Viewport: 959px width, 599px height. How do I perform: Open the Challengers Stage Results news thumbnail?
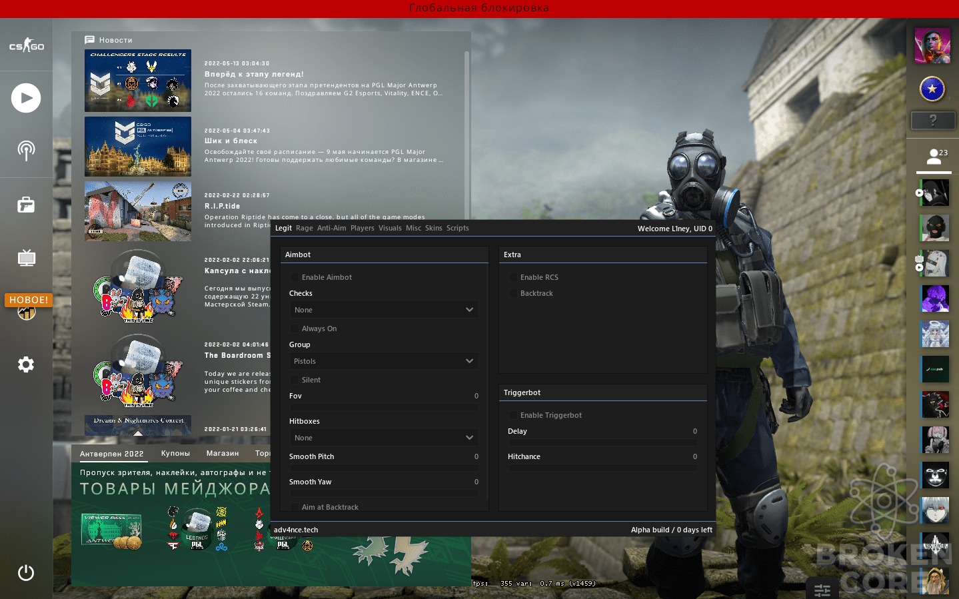(138, 81)
